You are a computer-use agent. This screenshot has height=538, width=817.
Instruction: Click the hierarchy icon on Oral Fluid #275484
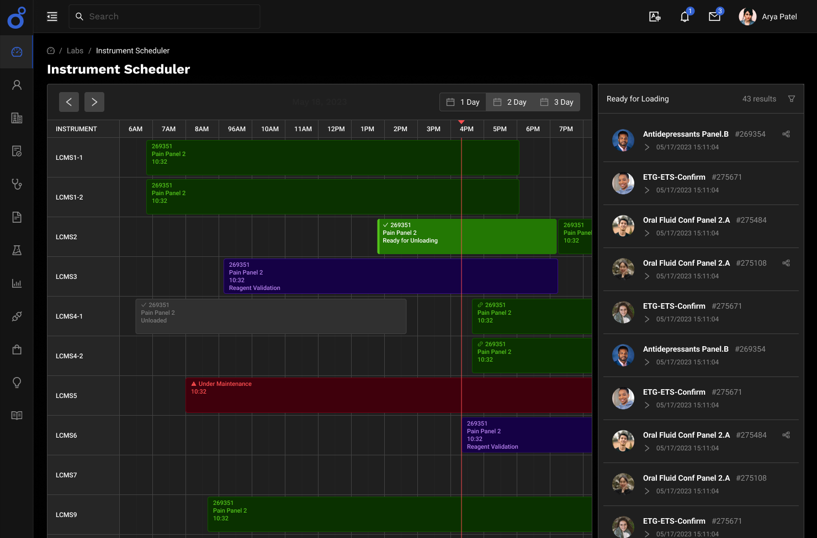[x=786, y=435]
